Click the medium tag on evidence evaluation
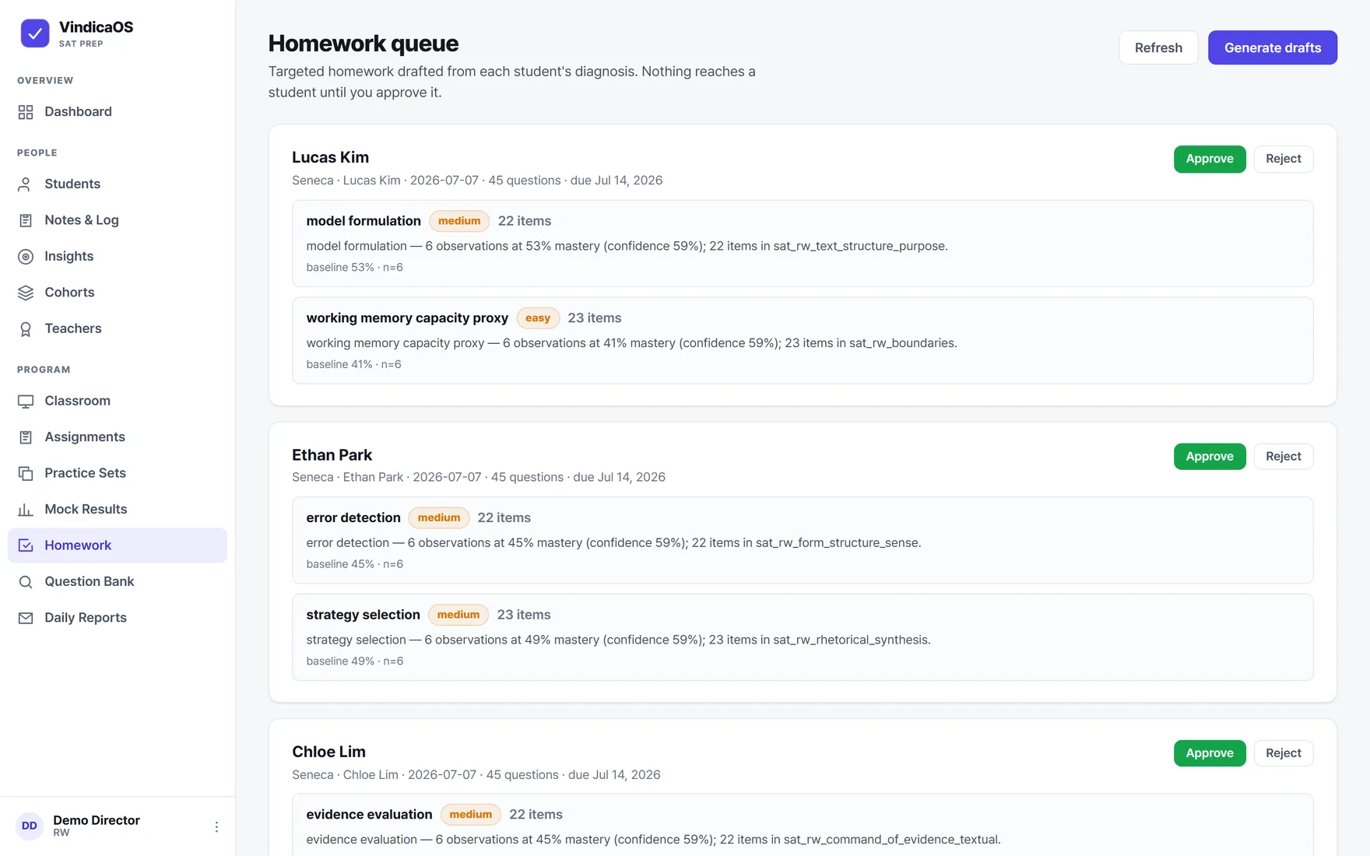The height and width of the screenshot is (856, 1370). pyautogui.click(x=471, y=815)
